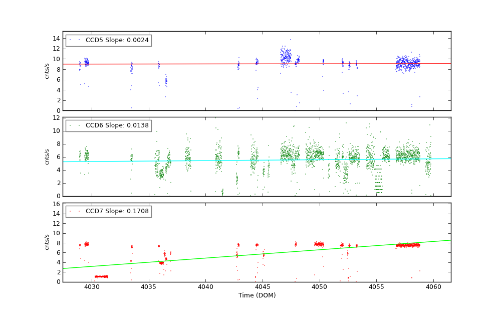Select the Time (DOM) x-axis label
This screenshot has width=501, height=313.
click(257, 295)
